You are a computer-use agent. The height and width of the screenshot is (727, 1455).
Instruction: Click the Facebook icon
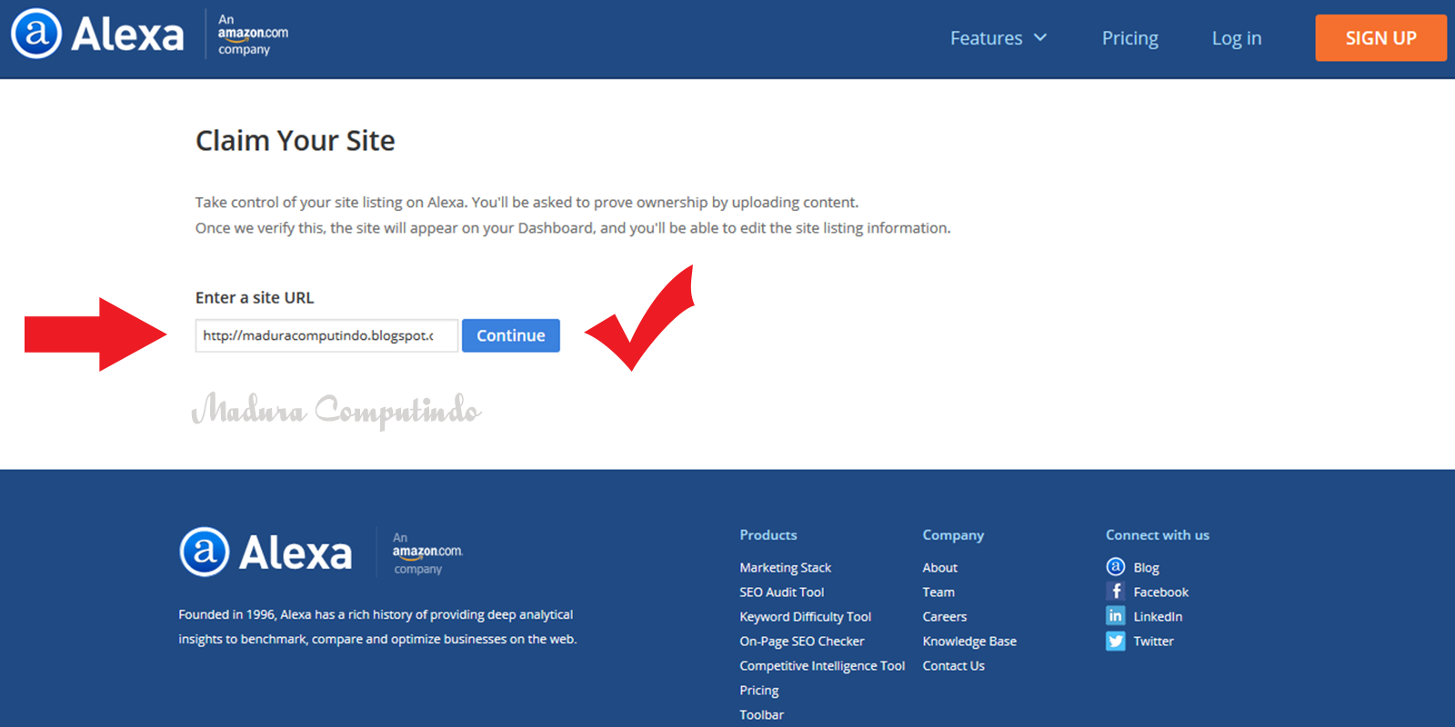1116,591
